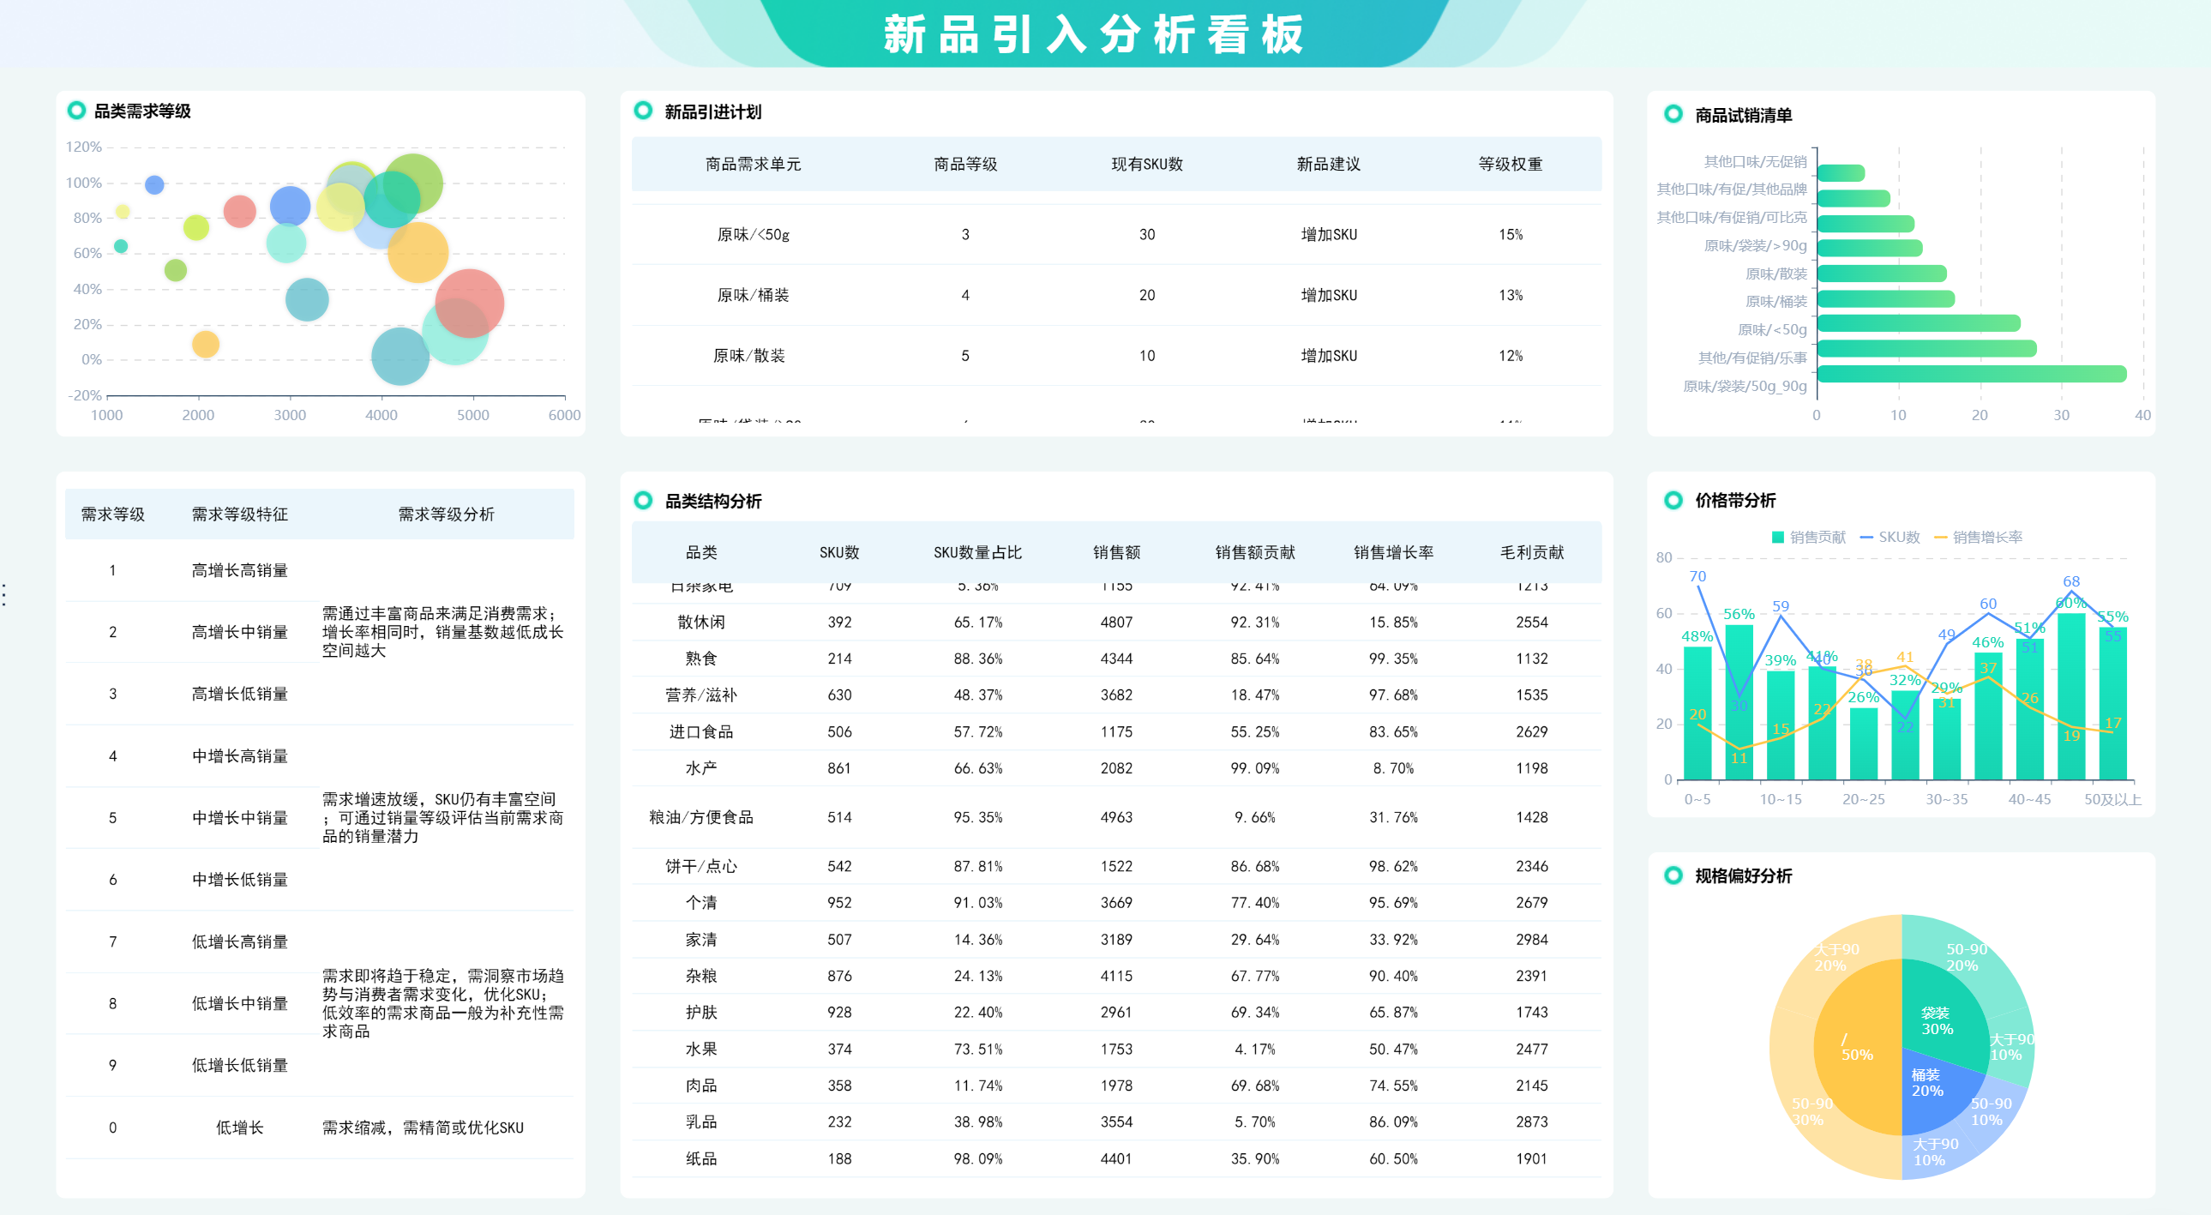Click the 新品引进计划 panel circle icon
Screen dimensions: 2211x1215
point(642,111)
